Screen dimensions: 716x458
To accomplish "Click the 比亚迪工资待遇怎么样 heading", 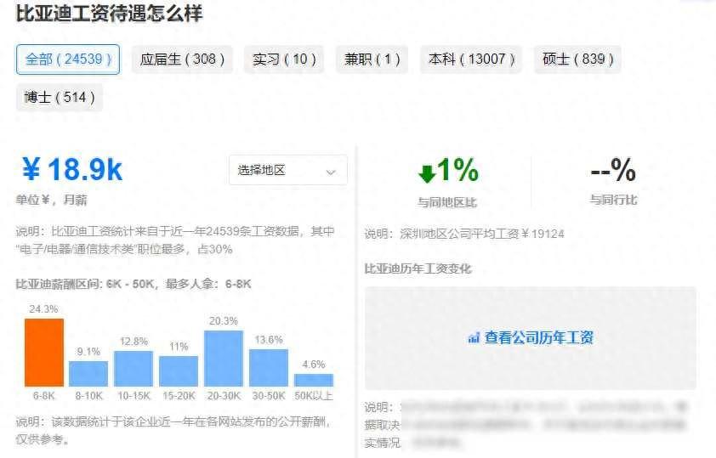I will pos(109,13).
